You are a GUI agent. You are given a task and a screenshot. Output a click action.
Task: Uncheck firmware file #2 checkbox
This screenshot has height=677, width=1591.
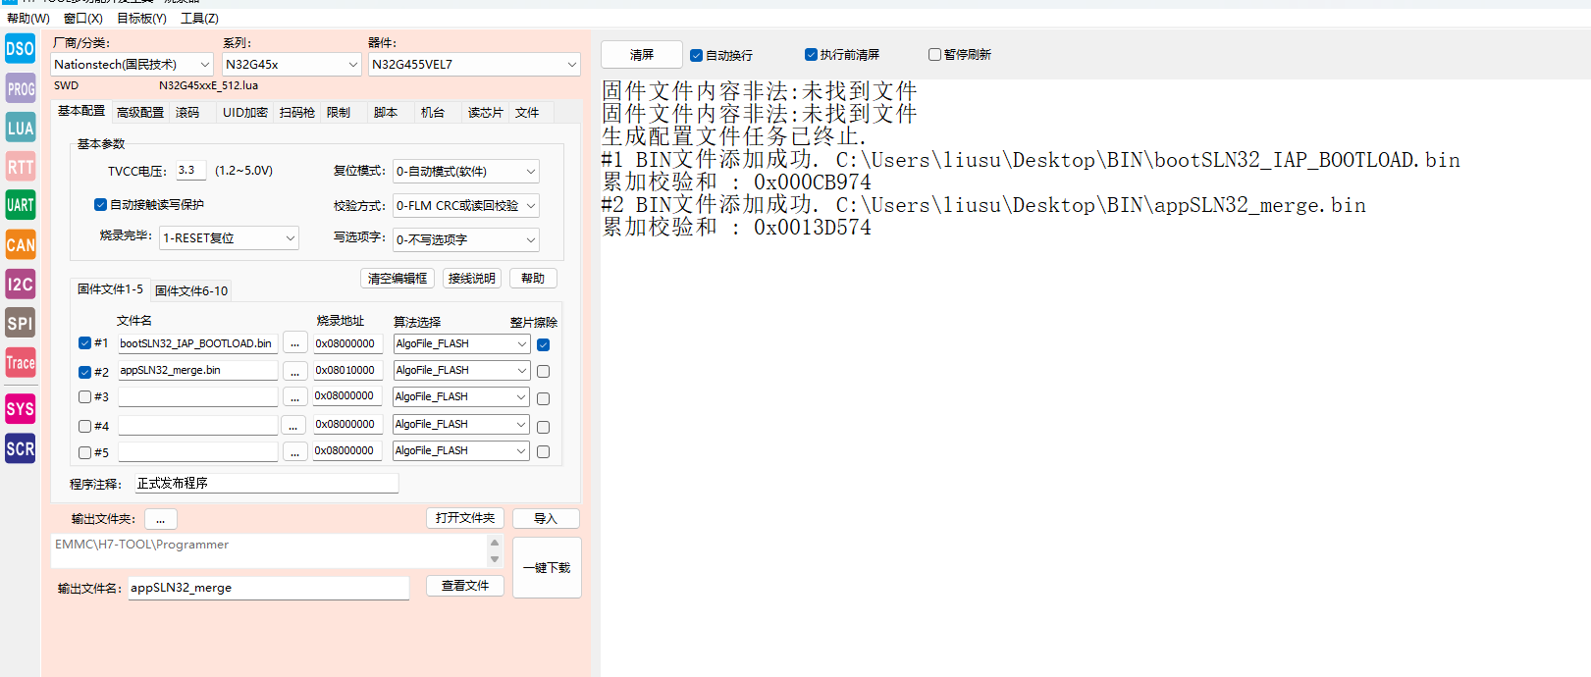point(84,372)
